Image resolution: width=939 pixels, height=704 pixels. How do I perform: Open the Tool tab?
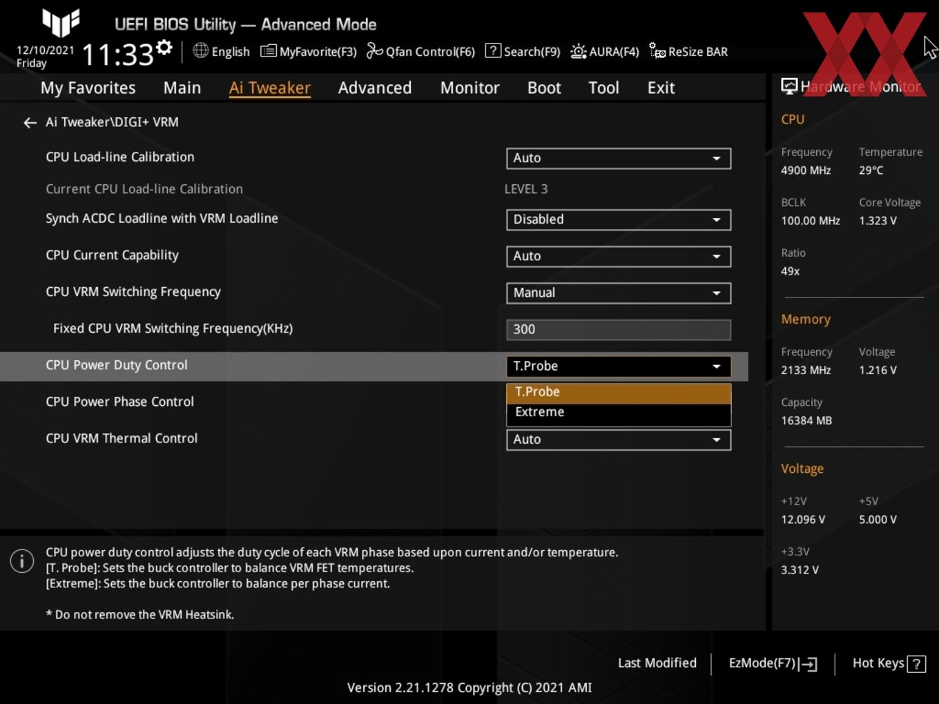tap(603, 88)
